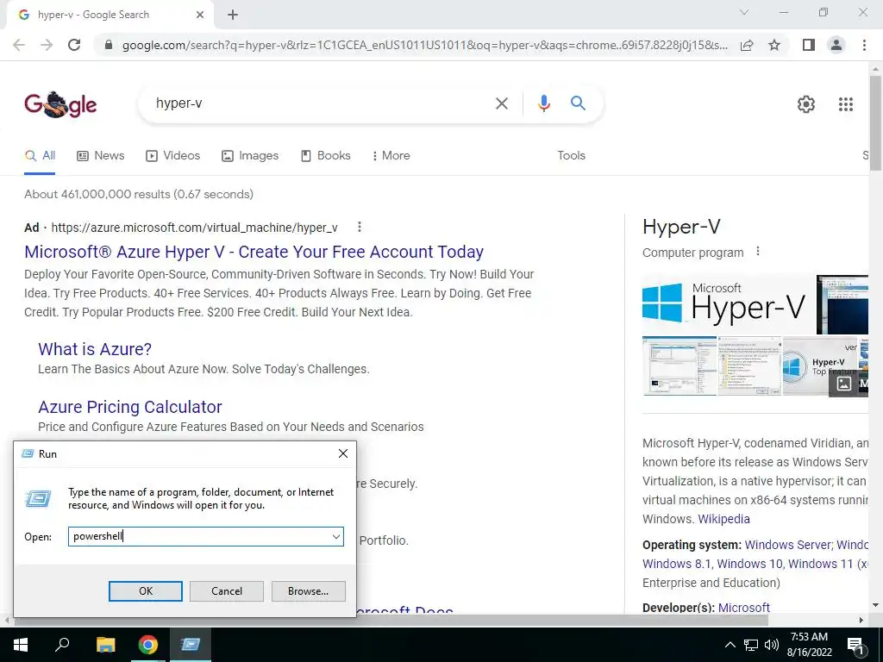Viewport: 883px width, 662px height.
Task: Click the Open text field in Run
Action: point(199,536)
